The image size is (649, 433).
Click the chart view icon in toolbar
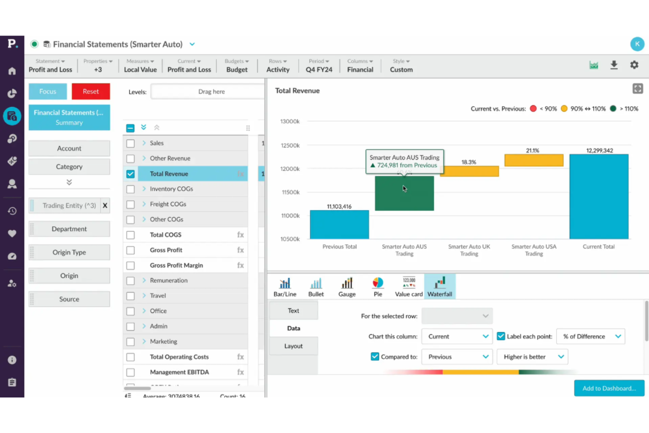click(594, 65)
